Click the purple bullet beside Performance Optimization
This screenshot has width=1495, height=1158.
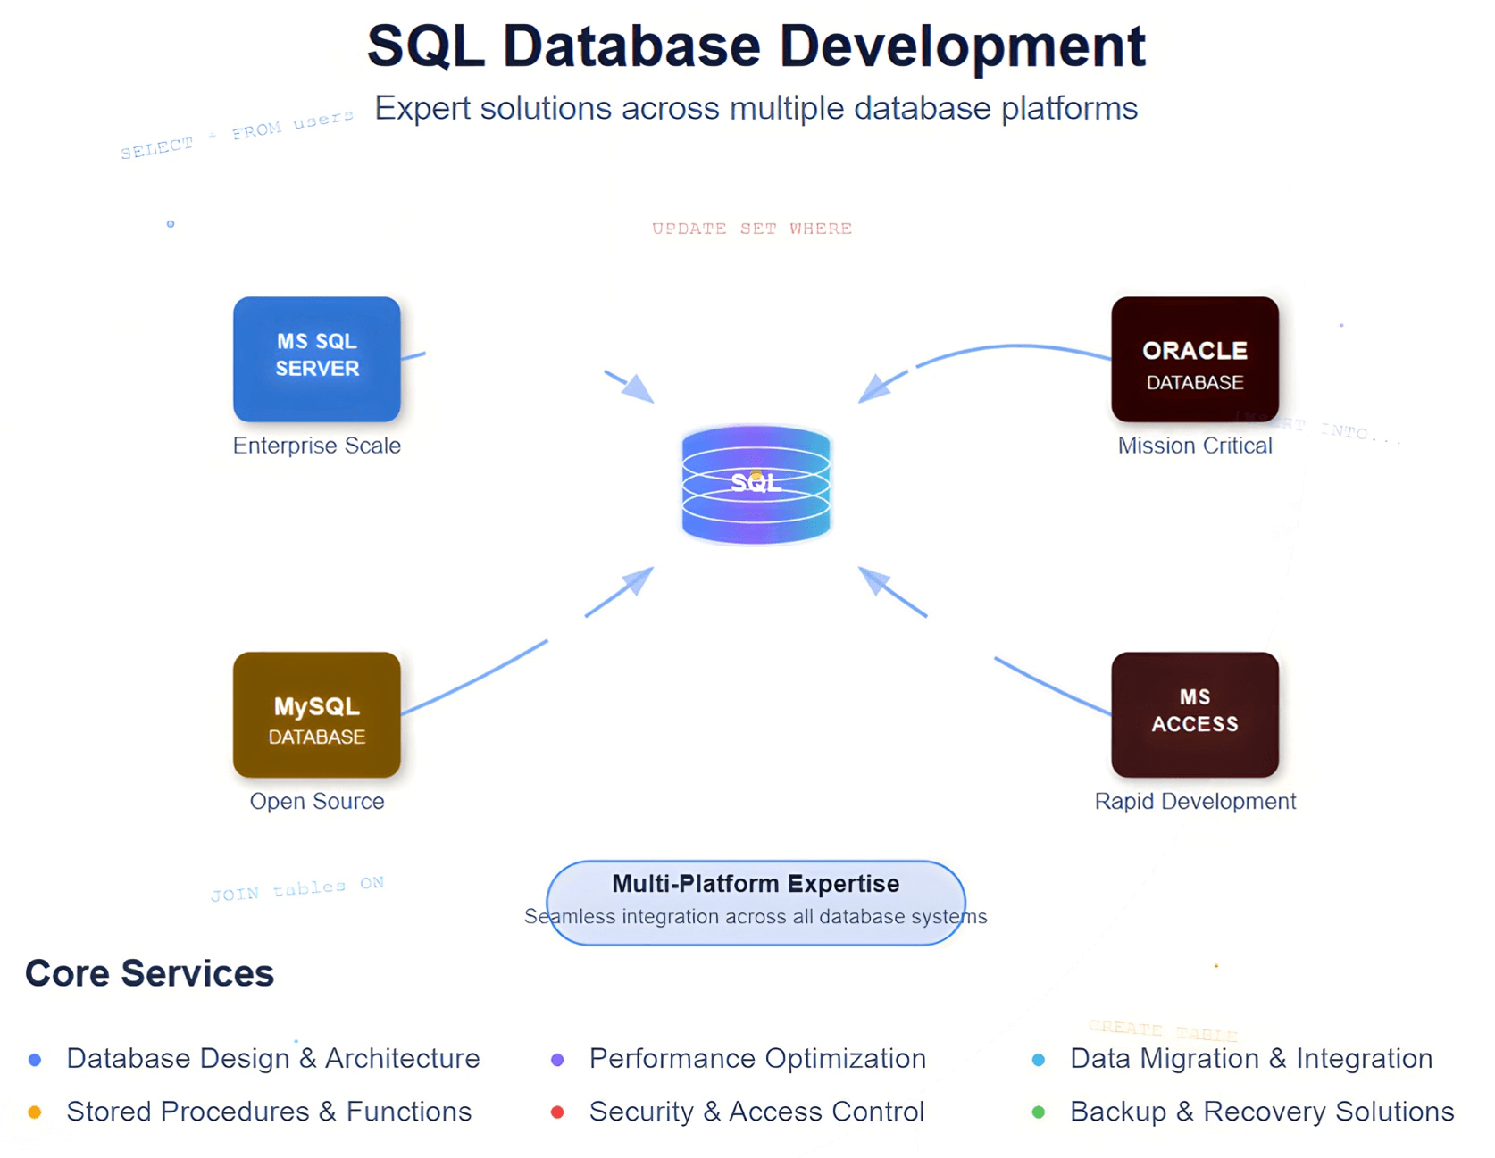point(557,1060)
